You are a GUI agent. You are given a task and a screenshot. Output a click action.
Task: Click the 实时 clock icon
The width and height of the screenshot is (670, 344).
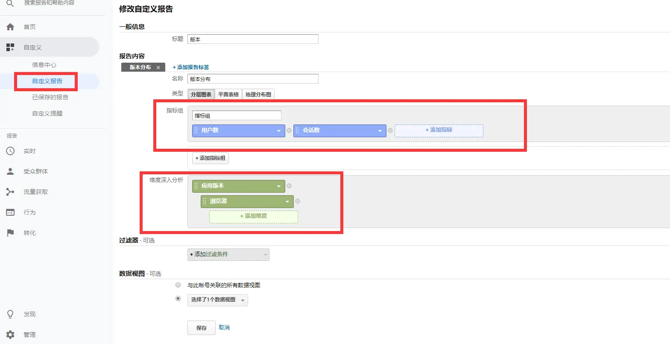click(x=10, y=151)
